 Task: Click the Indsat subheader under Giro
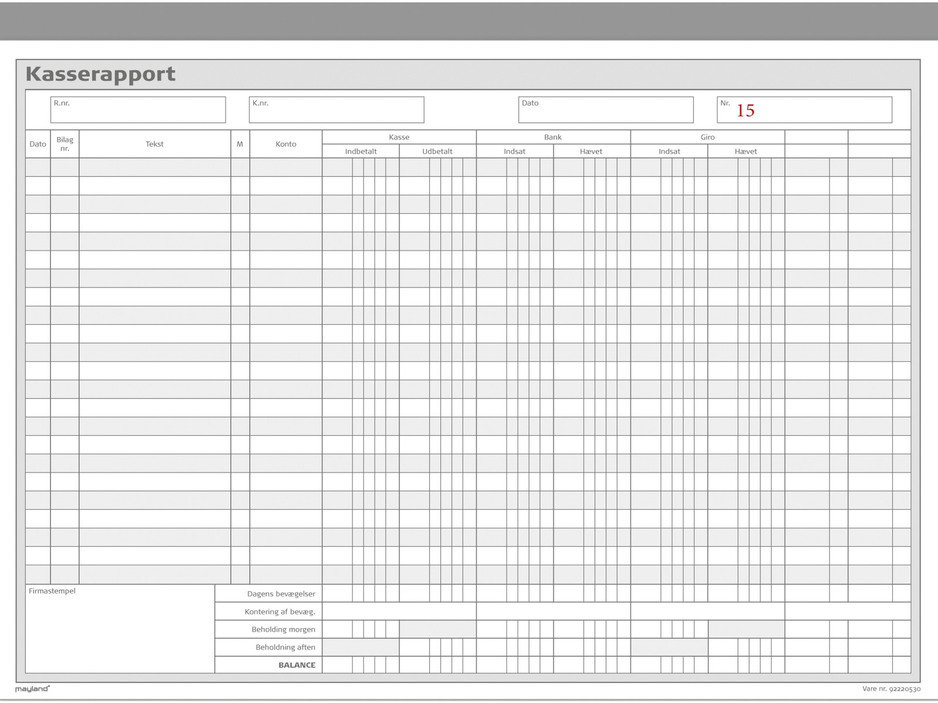pyautogui.click(x=669, y=151)
